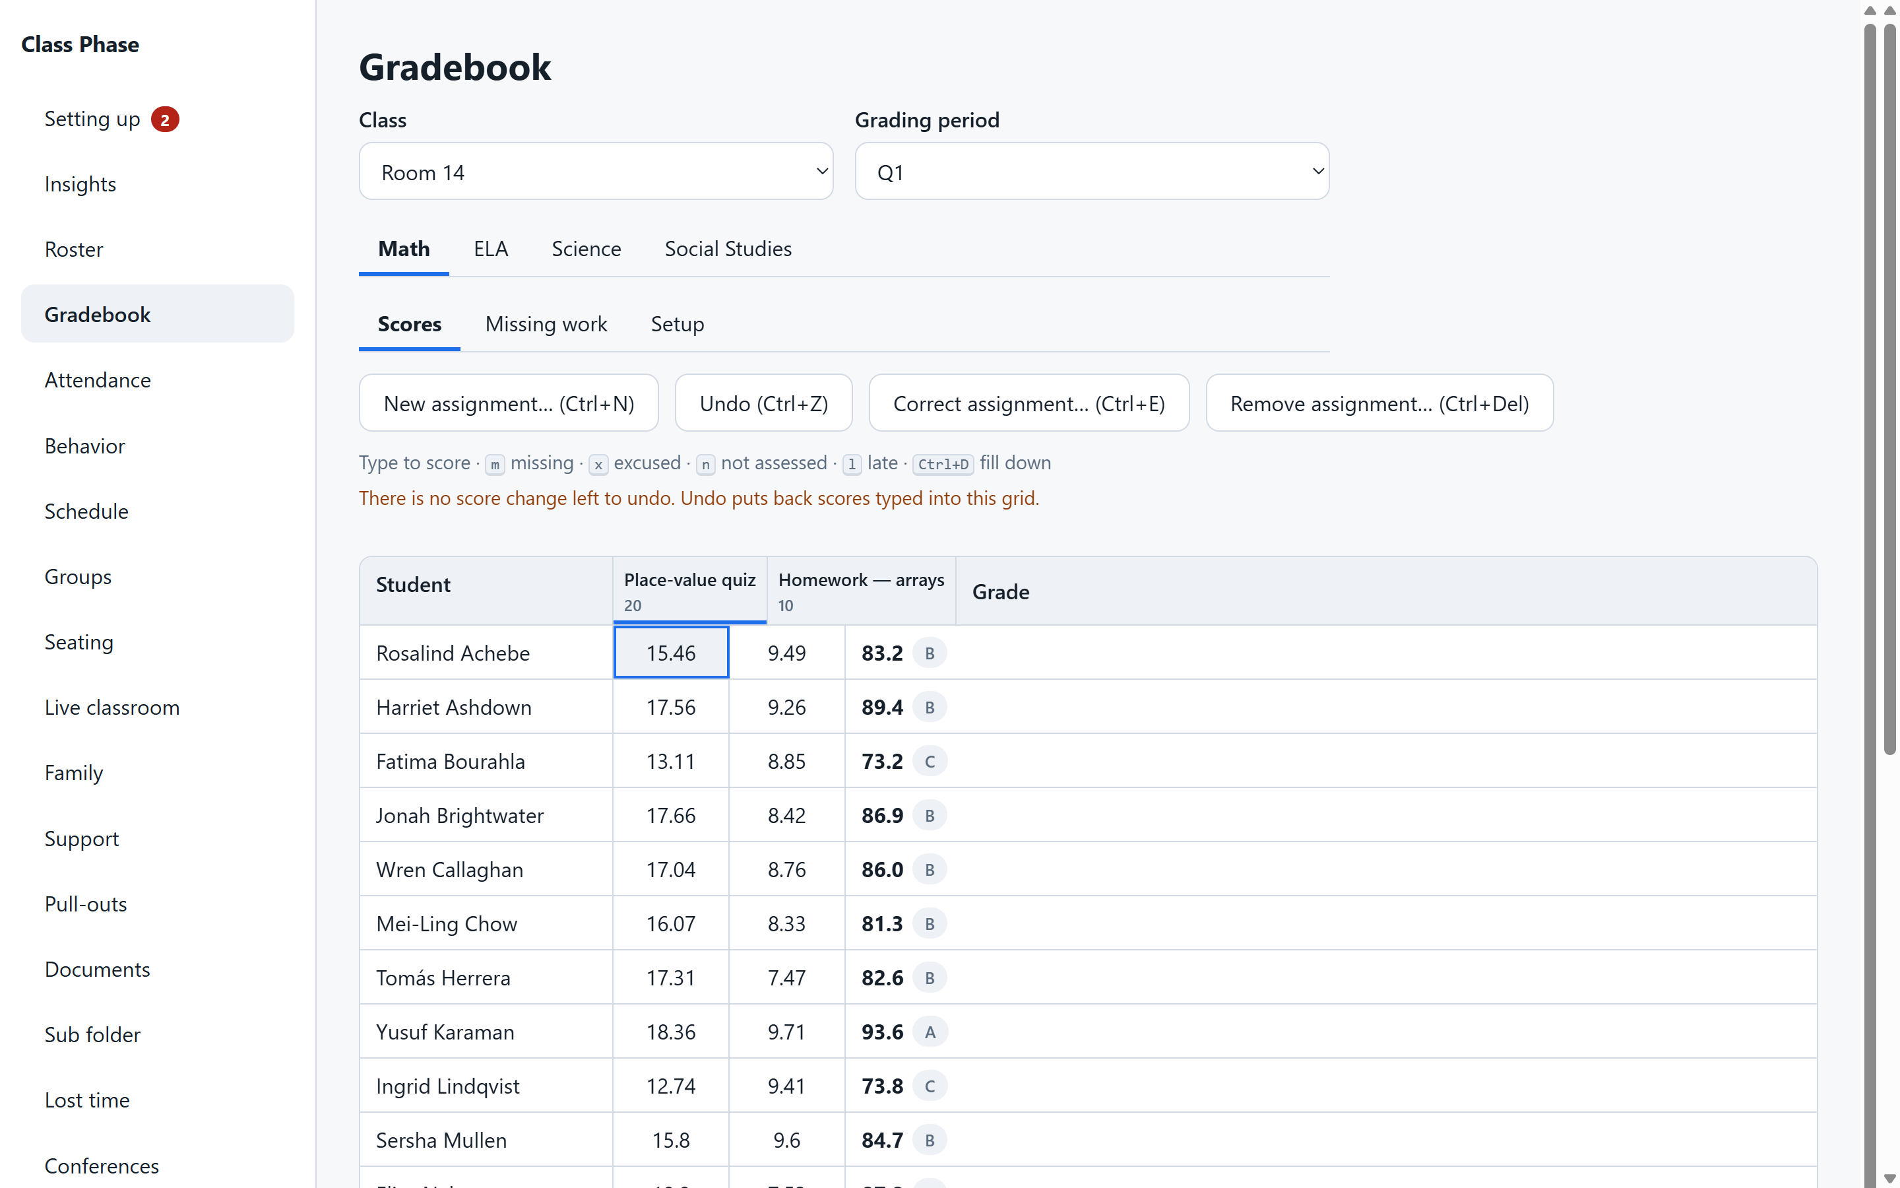Click the Place-value quiz column header
The image size is (1900, 1188).
[x=689, y=591]
